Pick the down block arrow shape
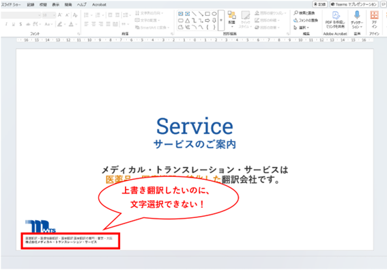The height and width of the screenshot is (270, 387). tap(214, 21)
